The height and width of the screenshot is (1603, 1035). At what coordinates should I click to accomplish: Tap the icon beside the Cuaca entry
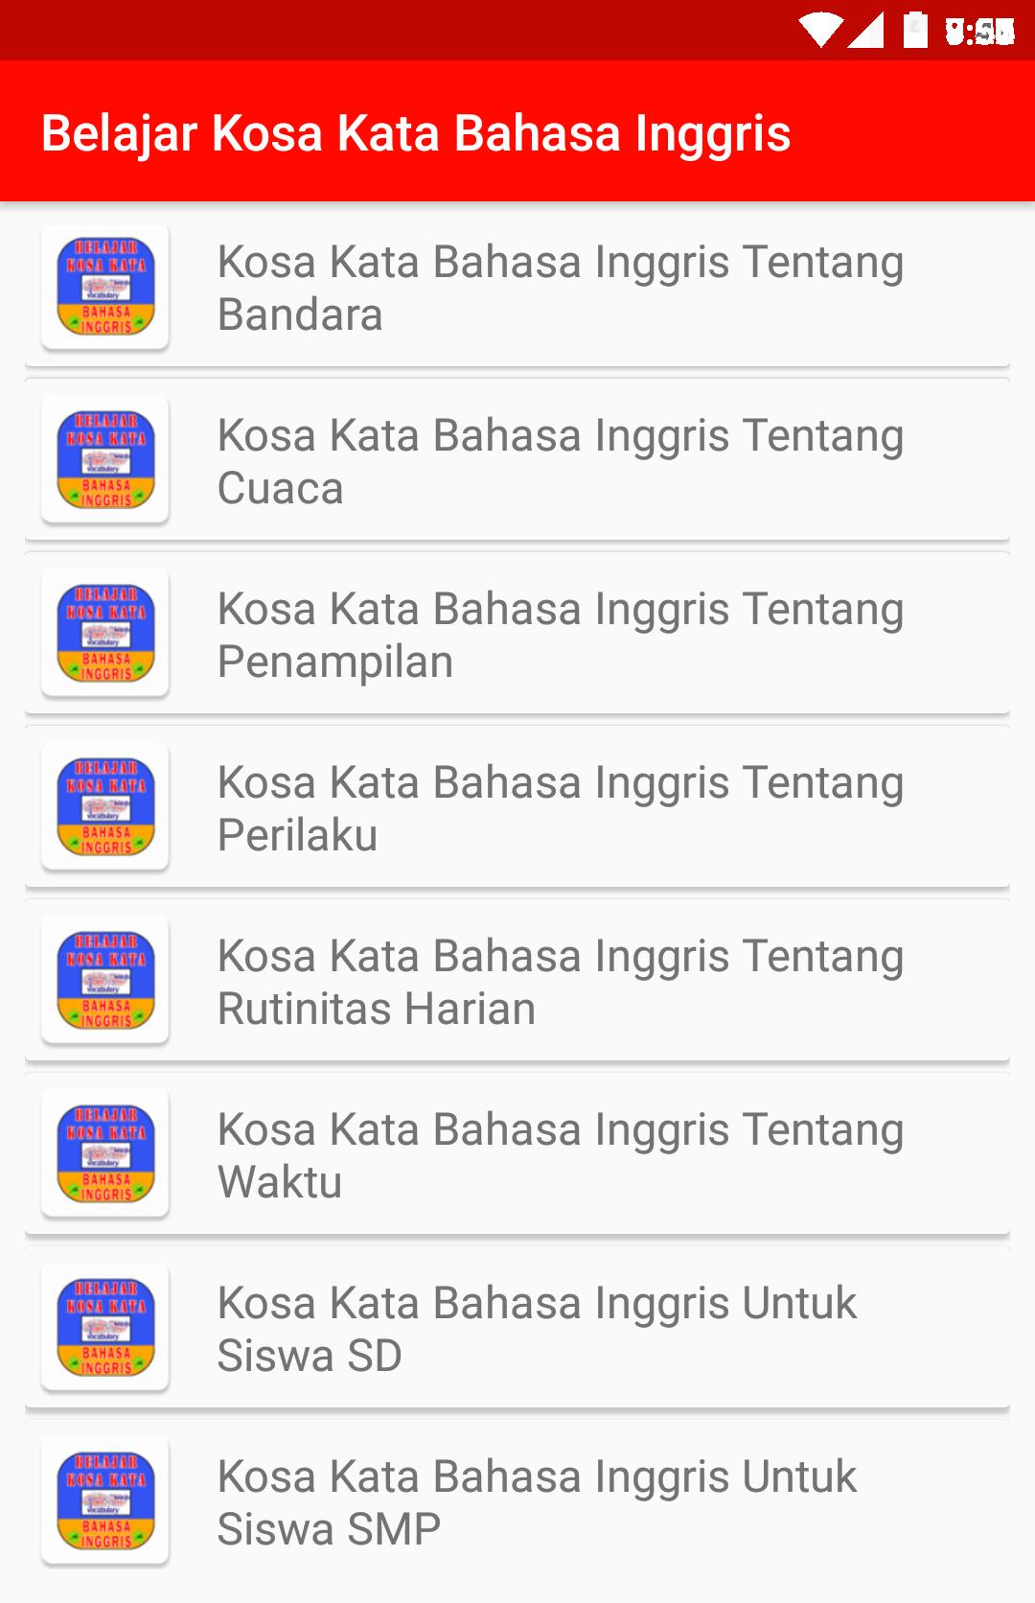[x=105, y=460]
